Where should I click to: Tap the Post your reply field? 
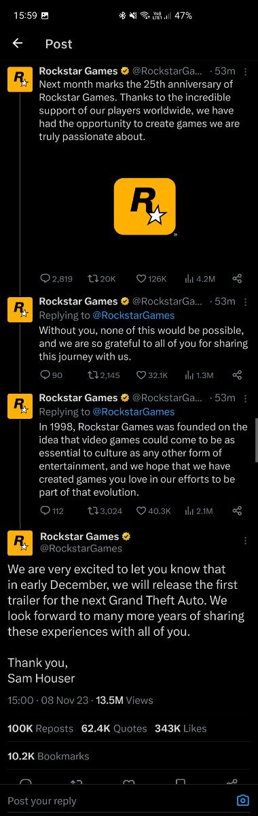pos(115,800)
